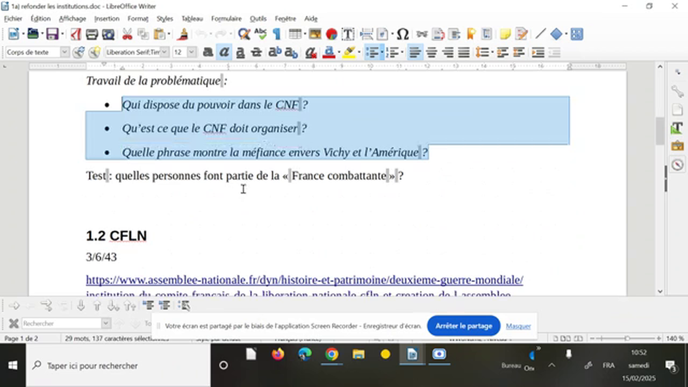Apply strikethrough to selected text
Image resolution: width=688 pixels, height=387 pixels.
256,52
